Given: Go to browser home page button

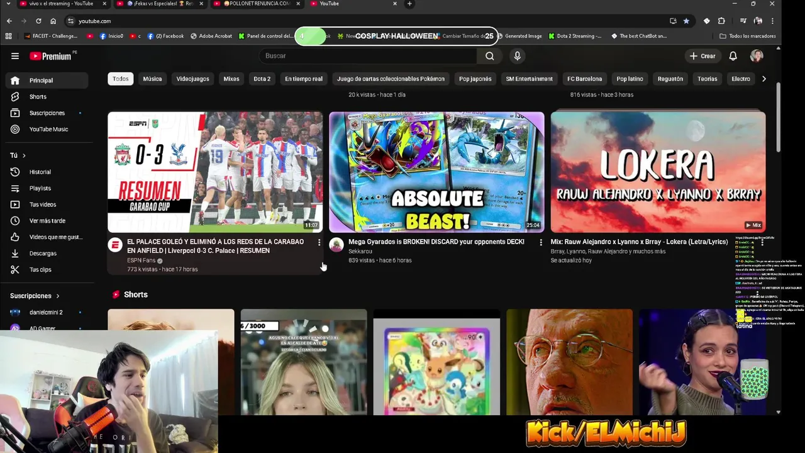Looking at the screenshot, I should [x=53, y=21].
